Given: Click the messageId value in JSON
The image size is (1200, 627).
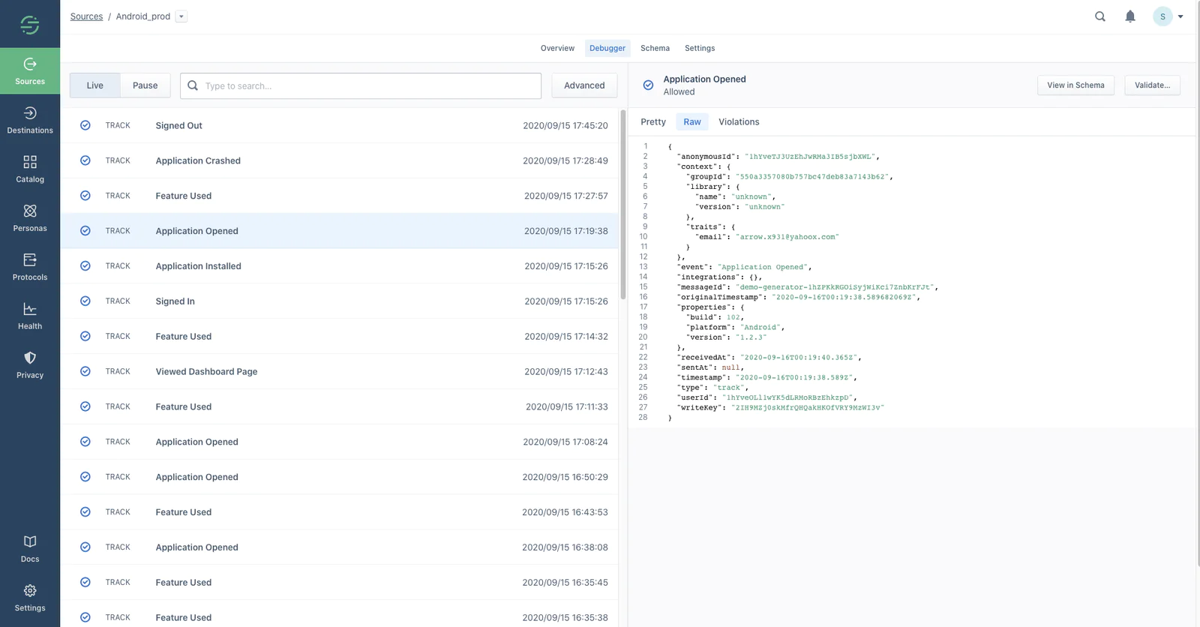Looking at the screenshot, I should pyautogui.click(x=834, y=287).
